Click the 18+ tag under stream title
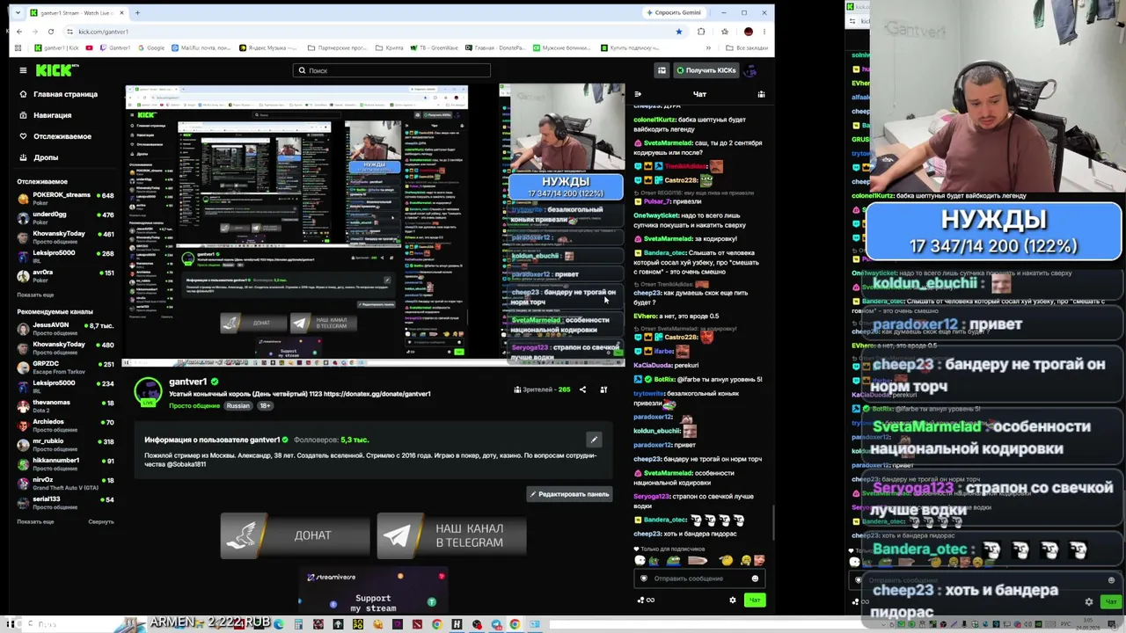This screenshot has height=633, width=1126. [x=264, y=406]
